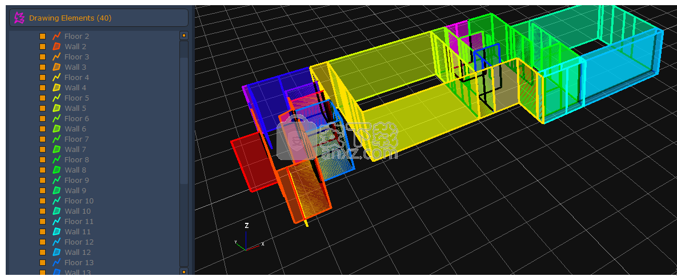Viewport: 677px width, 276px height.
Task: Select the Wall 10 row label
Action: point(78,211)
